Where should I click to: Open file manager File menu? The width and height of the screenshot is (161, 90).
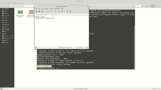[2, 3]
